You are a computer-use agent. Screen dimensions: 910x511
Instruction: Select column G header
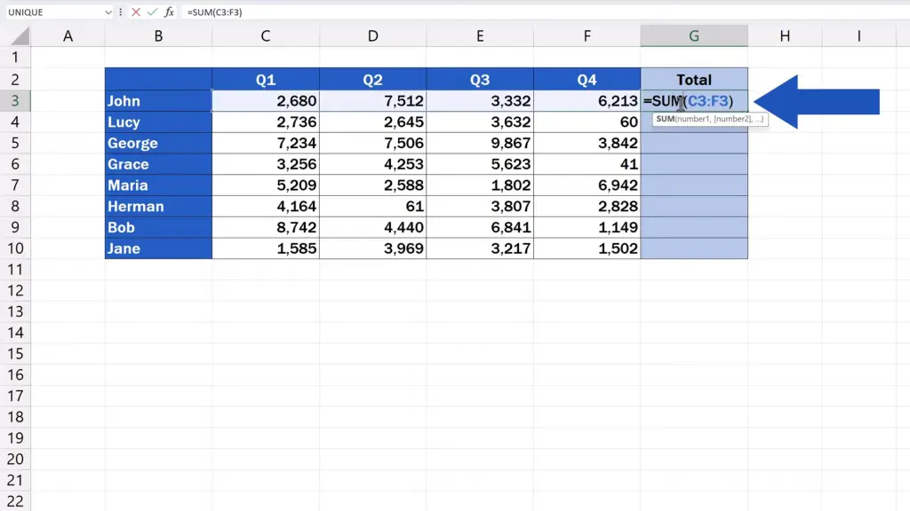pyautogui.click(x=694, y=35)
